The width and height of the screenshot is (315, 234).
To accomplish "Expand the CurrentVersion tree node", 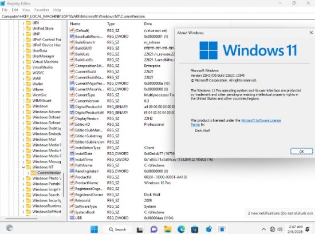I will pos(28,173).
